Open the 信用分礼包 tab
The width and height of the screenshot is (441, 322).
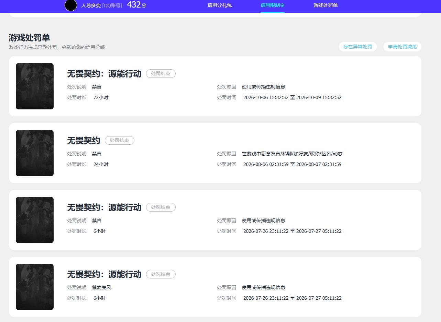coord(220,5)
